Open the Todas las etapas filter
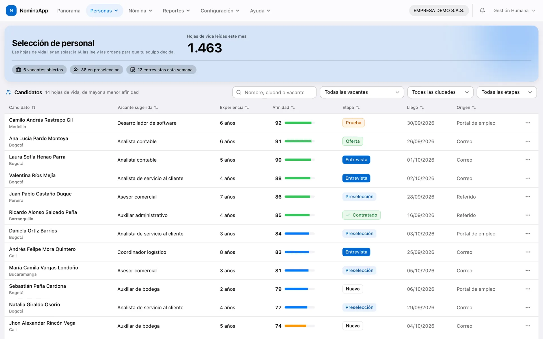543x339 pixels. 507,92
